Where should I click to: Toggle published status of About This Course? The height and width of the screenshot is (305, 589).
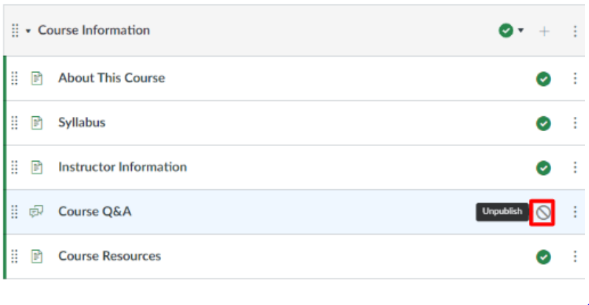543,78
